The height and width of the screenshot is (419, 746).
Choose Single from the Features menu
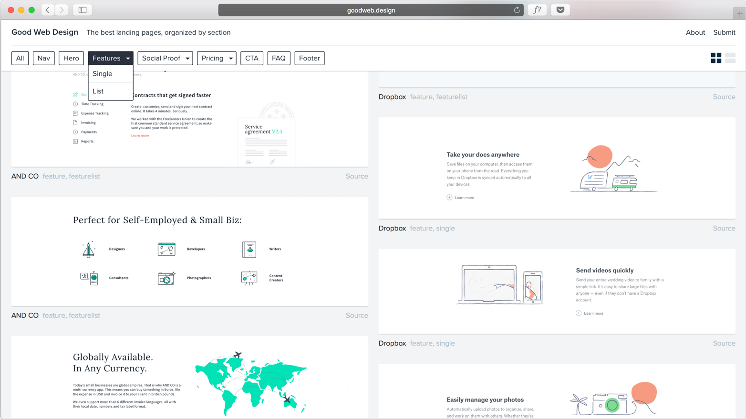pos(111,74)
